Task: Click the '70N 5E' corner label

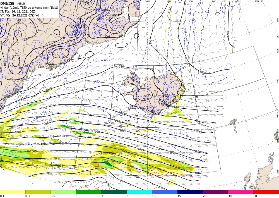Action: click(259, 1)
